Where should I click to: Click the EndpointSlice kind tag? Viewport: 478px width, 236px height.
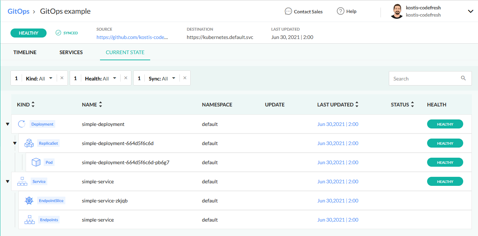(51, 201)
